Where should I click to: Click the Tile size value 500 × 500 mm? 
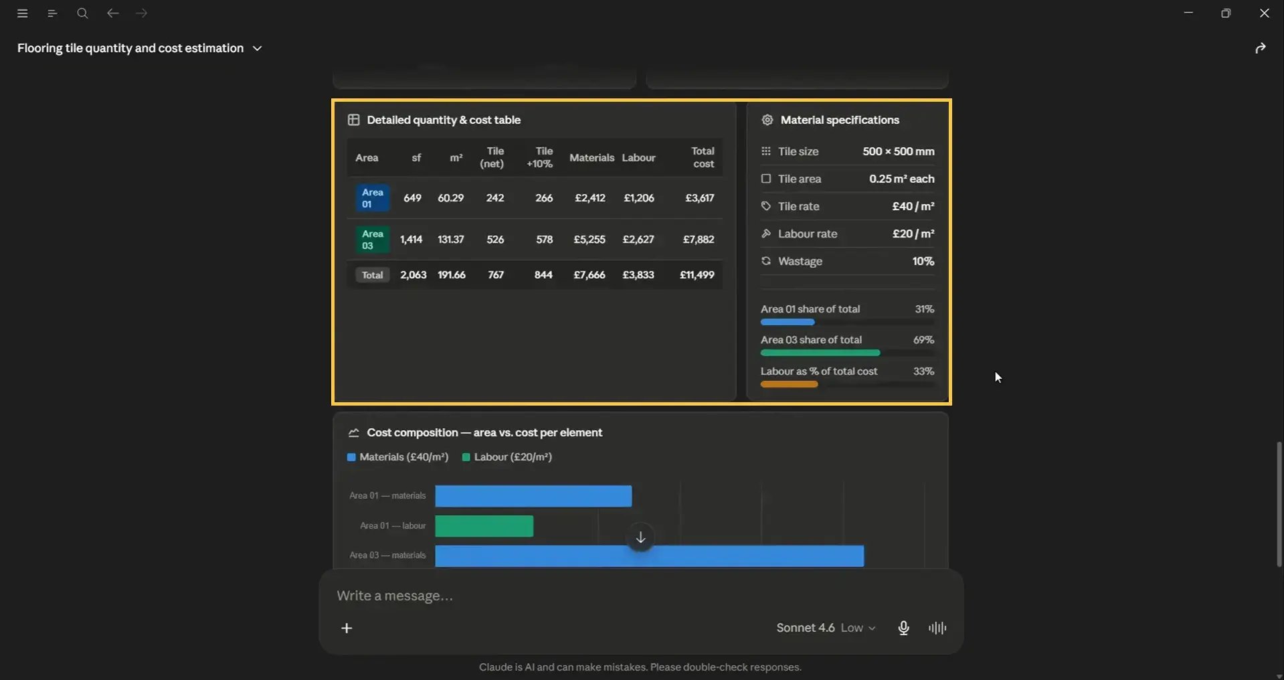[x=898, y=151]
